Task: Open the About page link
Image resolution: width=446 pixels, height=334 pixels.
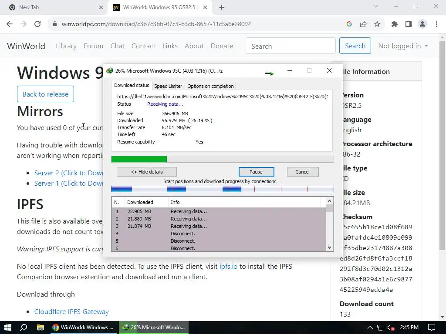Action: (x=194, y=46)
